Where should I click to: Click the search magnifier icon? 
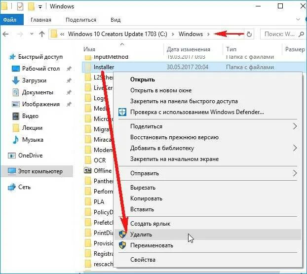[301, 34]
